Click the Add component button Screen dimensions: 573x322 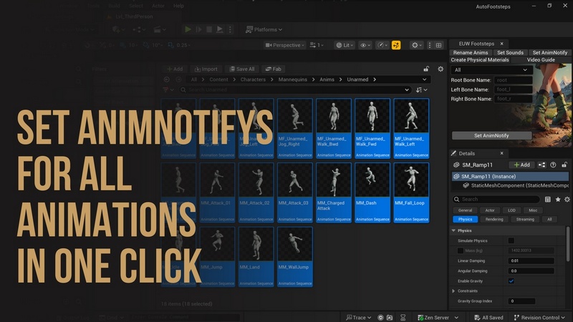point(522,165)
